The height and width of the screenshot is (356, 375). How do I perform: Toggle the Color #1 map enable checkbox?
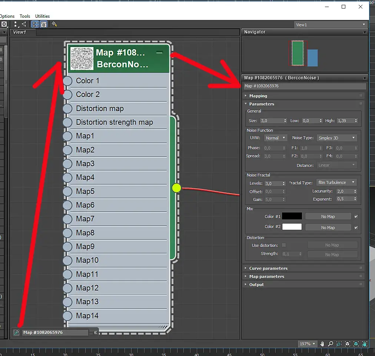click(x=356, y=216)
